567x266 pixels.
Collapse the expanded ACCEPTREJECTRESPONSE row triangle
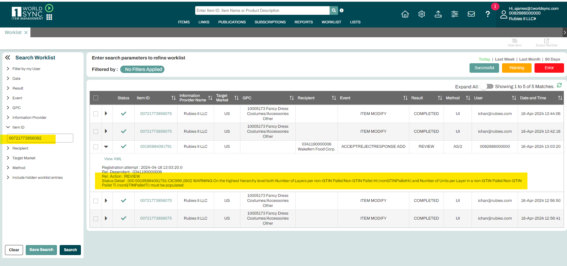[x=107, y=147]
